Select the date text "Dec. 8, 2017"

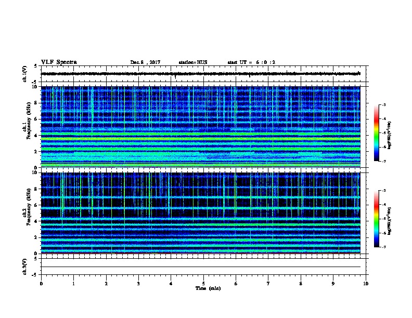coord(145,62)
